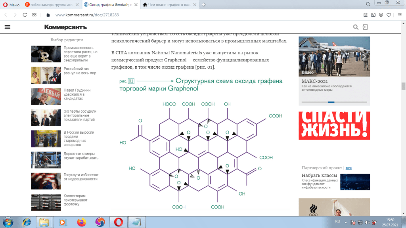Screen dimensions: 406x228
Task: Show hidden system tray icons
Action: coord(346,222)
